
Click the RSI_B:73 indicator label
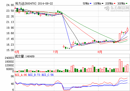point(34,75)
